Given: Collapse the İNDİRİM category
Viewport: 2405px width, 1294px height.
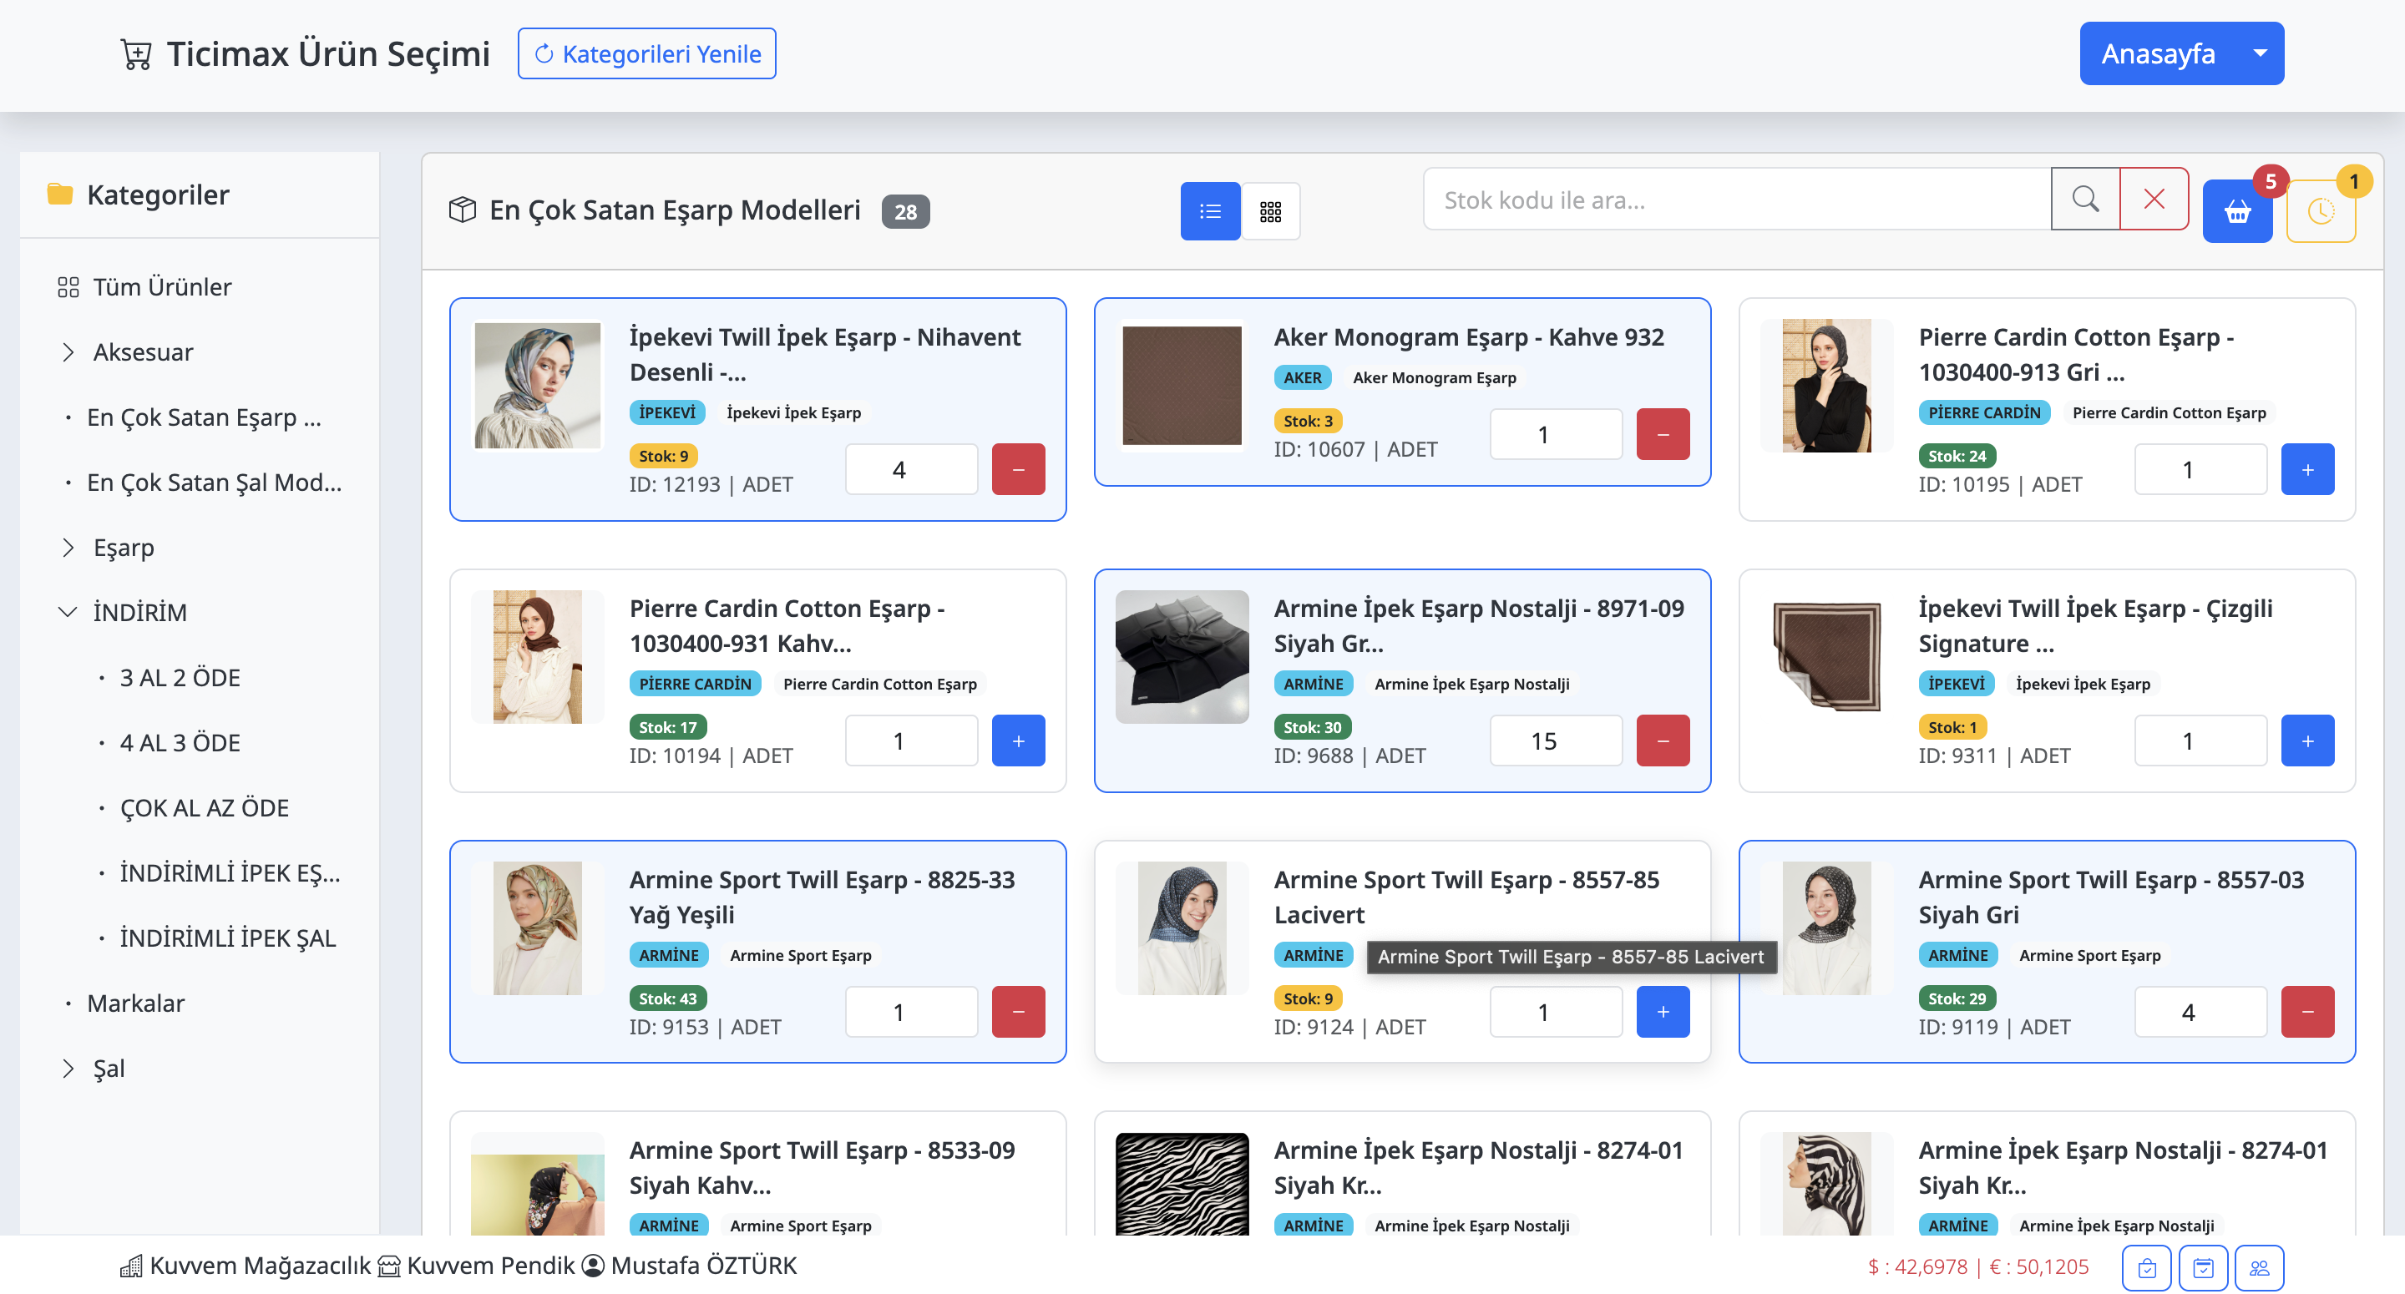Looking at the screenshot, I should pos(68,613).
